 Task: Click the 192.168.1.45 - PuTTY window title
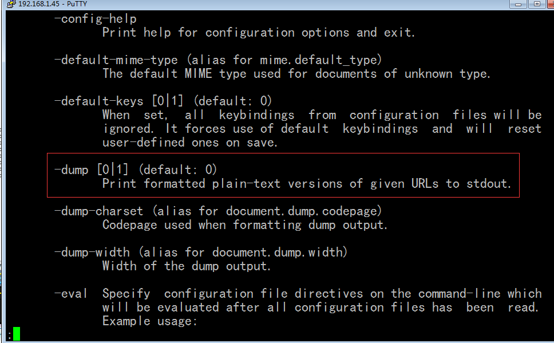coord(53,4)
